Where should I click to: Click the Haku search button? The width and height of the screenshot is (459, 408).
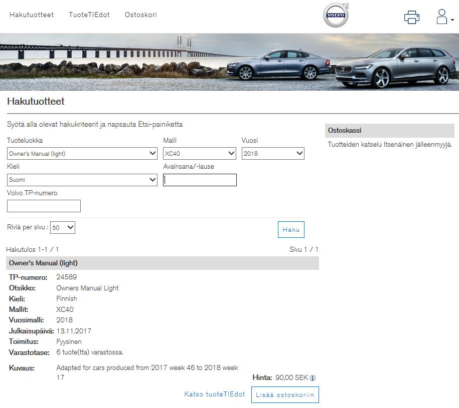click(291, 230)
